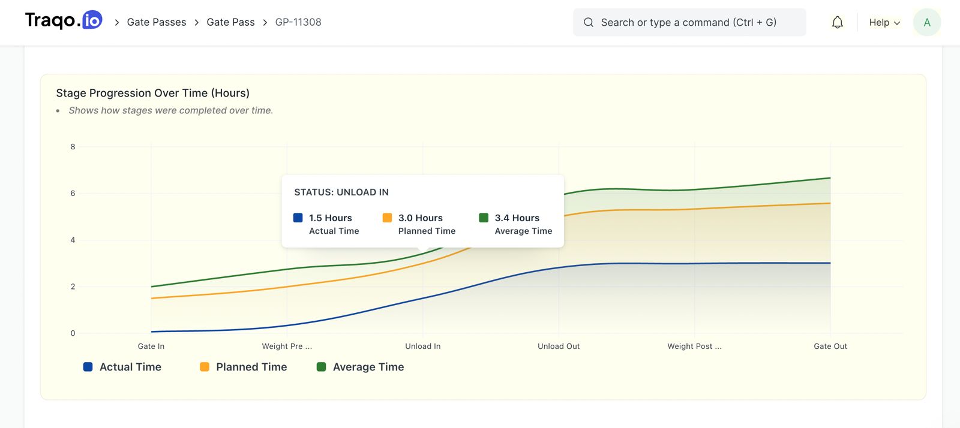Click the orange Planned Time legend square
This screenshot has height=428, width=960.
[x=205, y=367]
